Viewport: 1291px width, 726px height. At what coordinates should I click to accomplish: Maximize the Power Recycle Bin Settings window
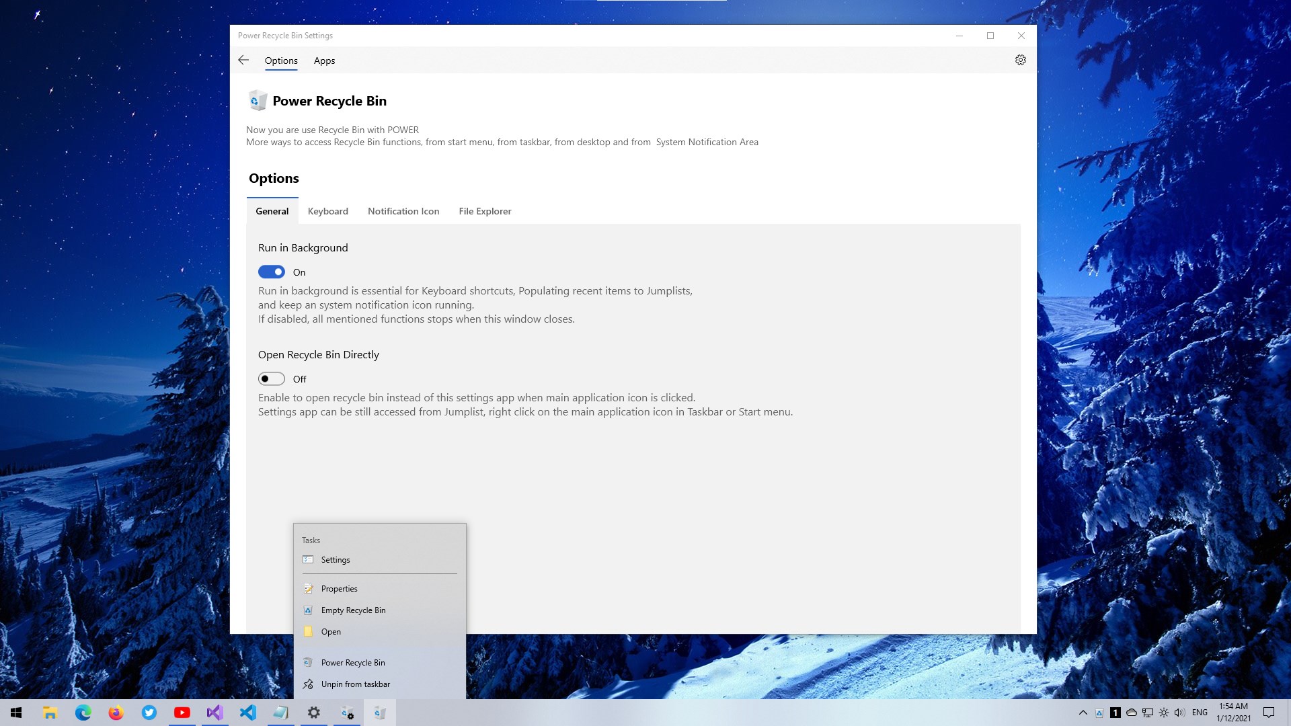[990, 36]
